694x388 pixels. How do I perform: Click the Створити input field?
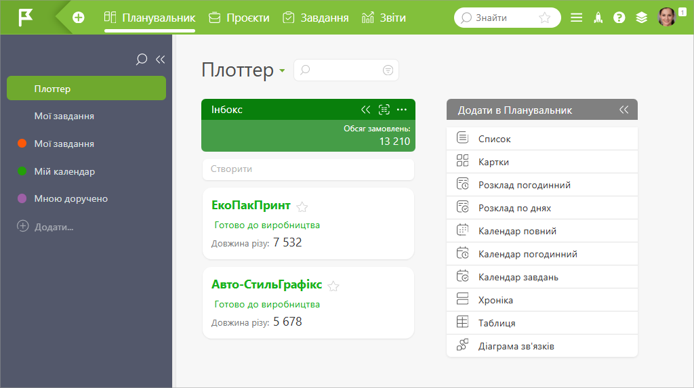pyautogui.click(x=308, y=169)
